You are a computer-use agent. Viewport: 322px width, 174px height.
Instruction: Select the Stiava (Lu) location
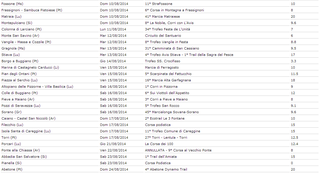tap(10, 55)
